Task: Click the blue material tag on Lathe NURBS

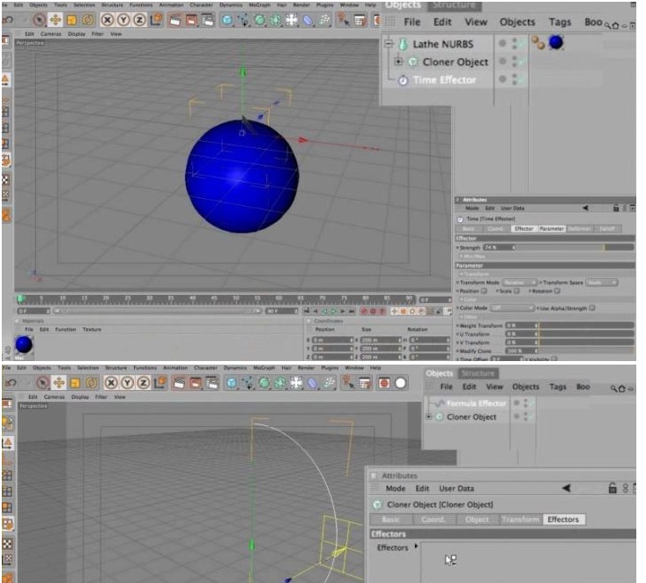Action: [x=556, y=42]
